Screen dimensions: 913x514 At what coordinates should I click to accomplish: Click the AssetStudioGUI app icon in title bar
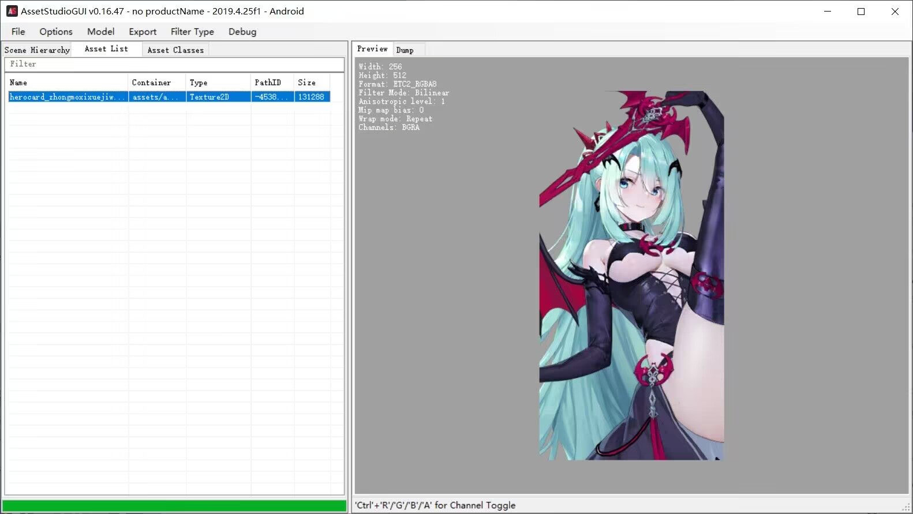coord(12,11)
